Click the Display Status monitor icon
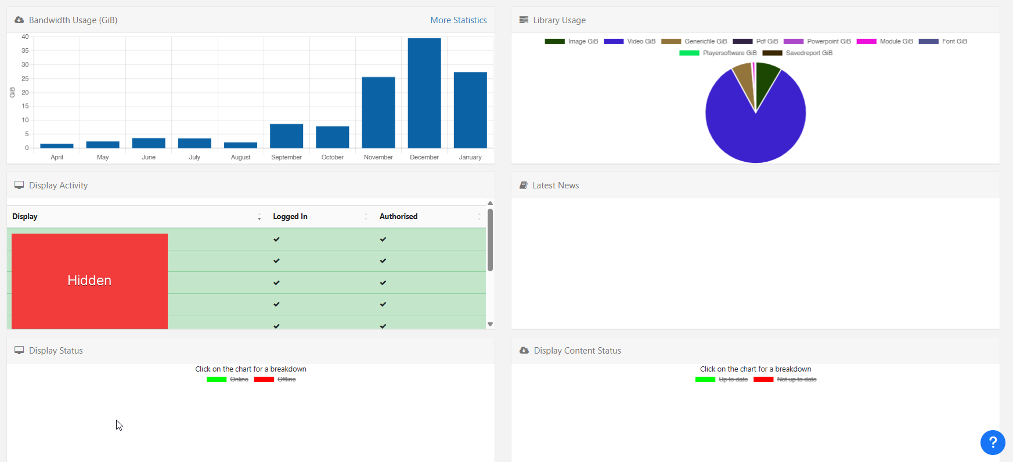 19,351
